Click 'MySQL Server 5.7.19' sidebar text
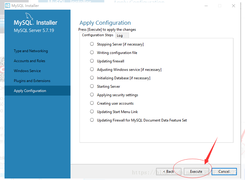The width and height of the screenshot is (245, 180). [34, 30]
